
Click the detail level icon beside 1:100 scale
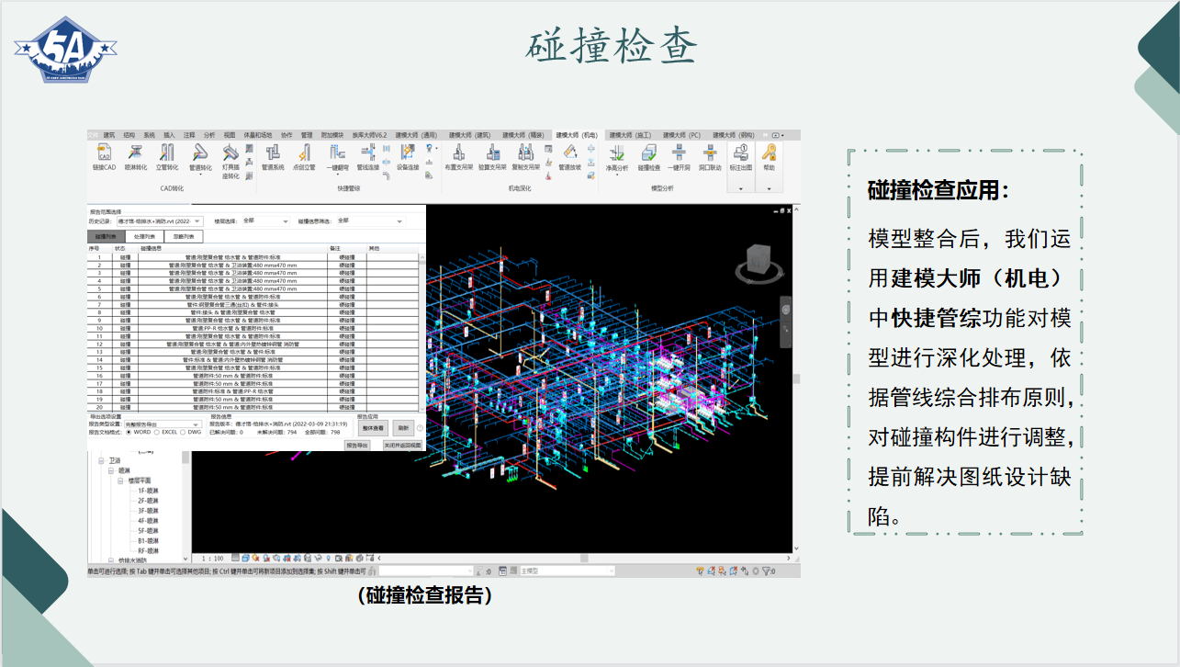pos(236,558)
